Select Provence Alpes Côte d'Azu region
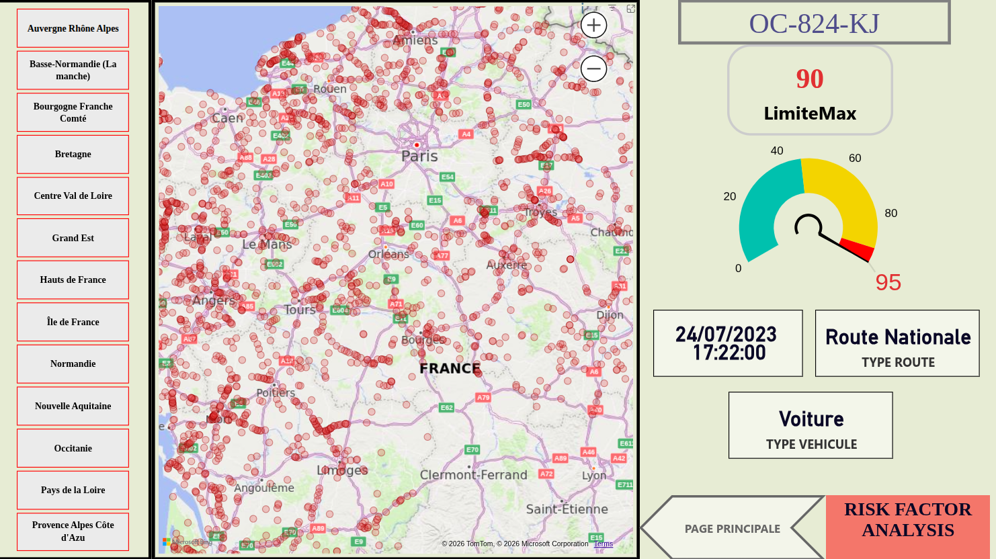Viewport: 996px width, 559px height. tap(73, 531)
